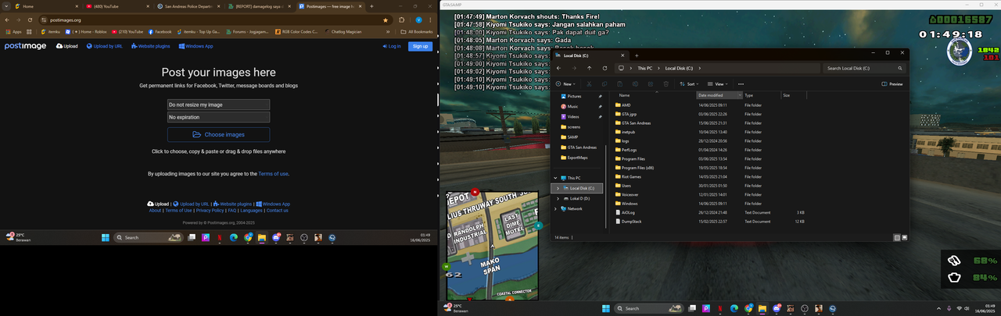
Task: Click the Chrome back arrow icon
Action: pos(7,20)
